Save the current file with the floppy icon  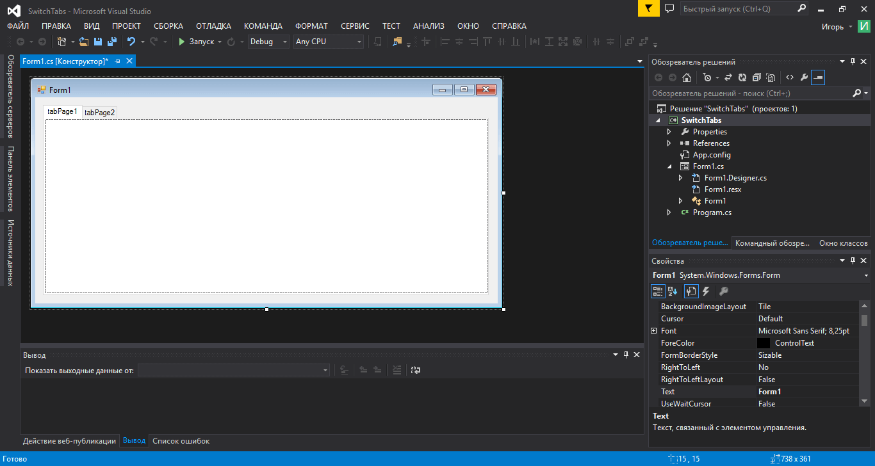98,42
